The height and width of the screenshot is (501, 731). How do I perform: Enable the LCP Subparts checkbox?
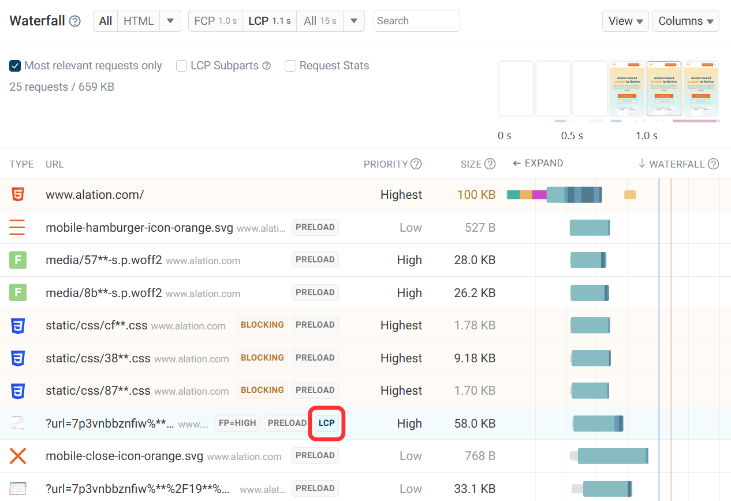point(181,66)
